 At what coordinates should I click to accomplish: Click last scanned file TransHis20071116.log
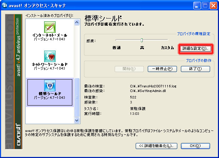click(153, 86)
